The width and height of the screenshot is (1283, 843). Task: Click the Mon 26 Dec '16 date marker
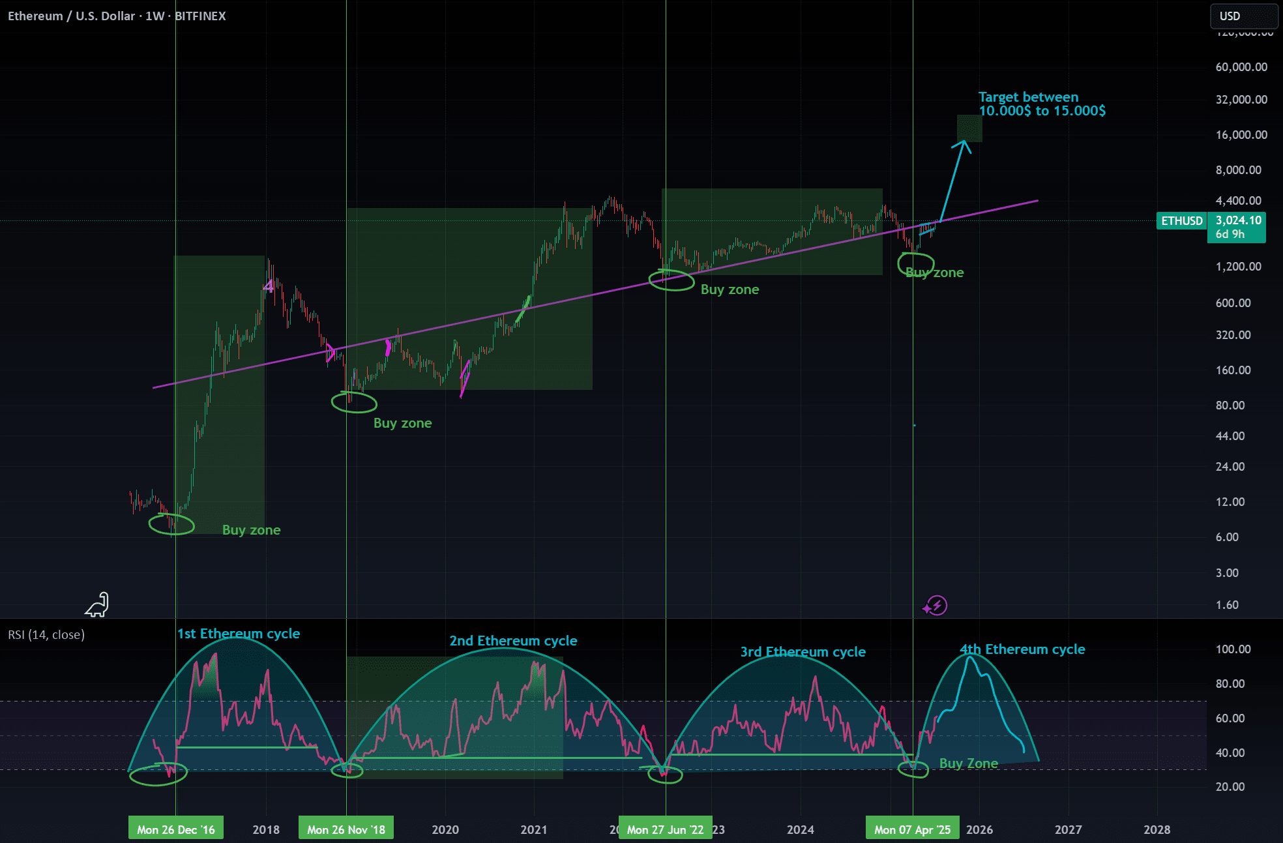point(176,829)
